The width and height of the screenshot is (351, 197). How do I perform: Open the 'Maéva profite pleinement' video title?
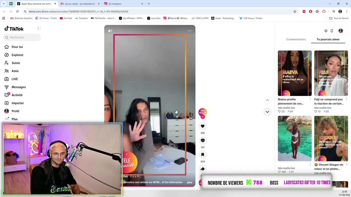pos(291,102)
